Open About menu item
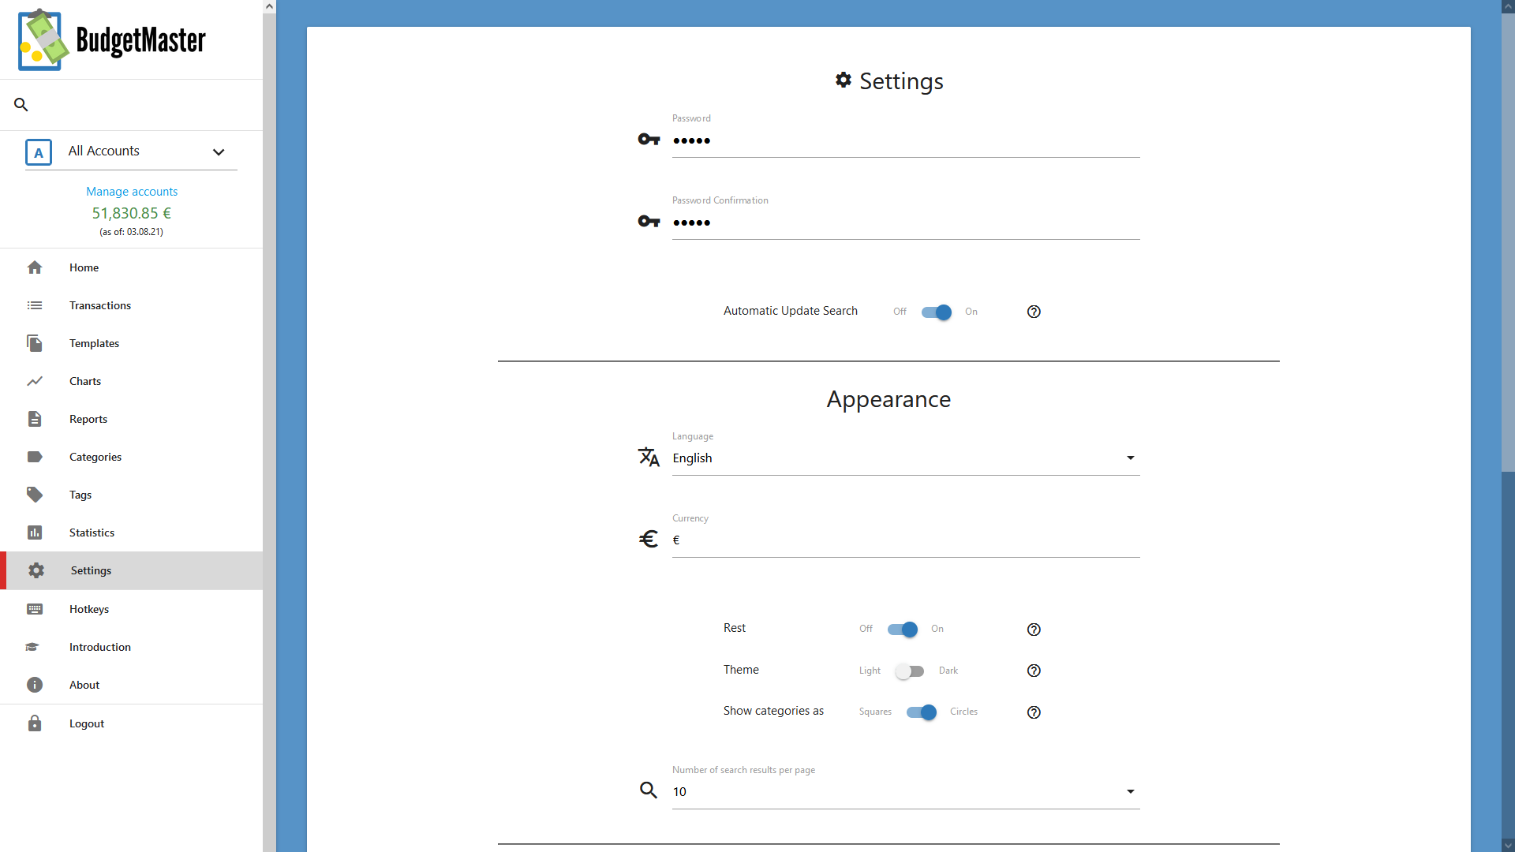The width and height of the screenshot is (1515, 852). tap(132, 685)
